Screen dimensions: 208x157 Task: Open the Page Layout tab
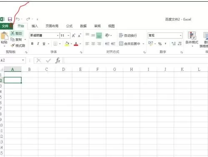(x=52, y=26)
